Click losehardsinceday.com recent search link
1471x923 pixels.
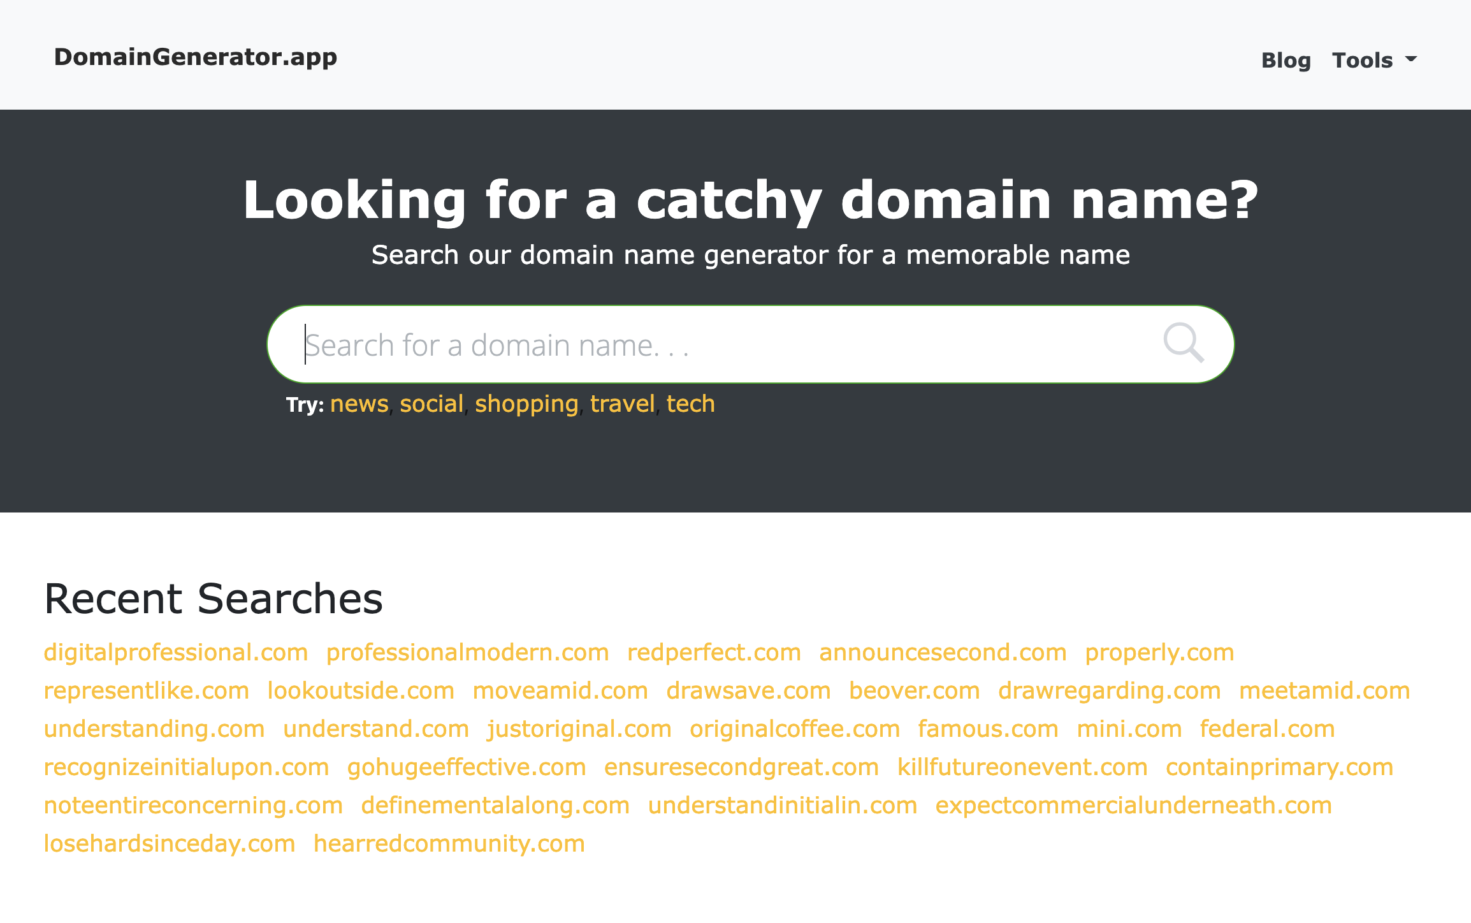point(169,843)
